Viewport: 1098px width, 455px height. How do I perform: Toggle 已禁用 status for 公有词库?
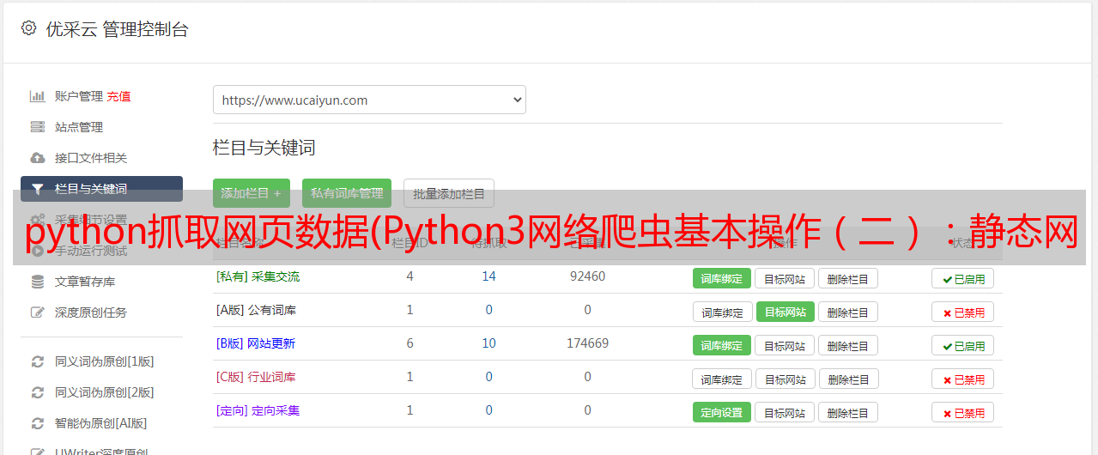click(963, 312)
